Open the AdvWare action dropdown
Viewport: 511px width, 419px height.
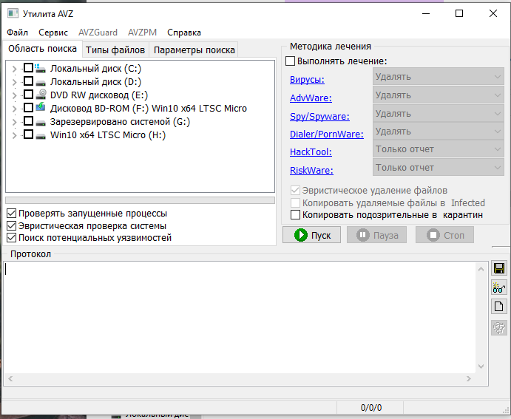[439, 95]
